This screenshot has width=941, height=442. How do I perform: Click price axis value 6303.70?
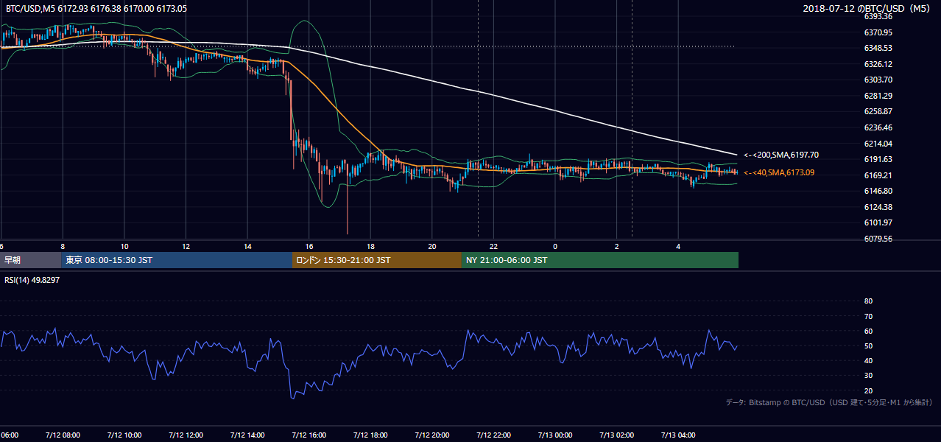coord(878,80)
